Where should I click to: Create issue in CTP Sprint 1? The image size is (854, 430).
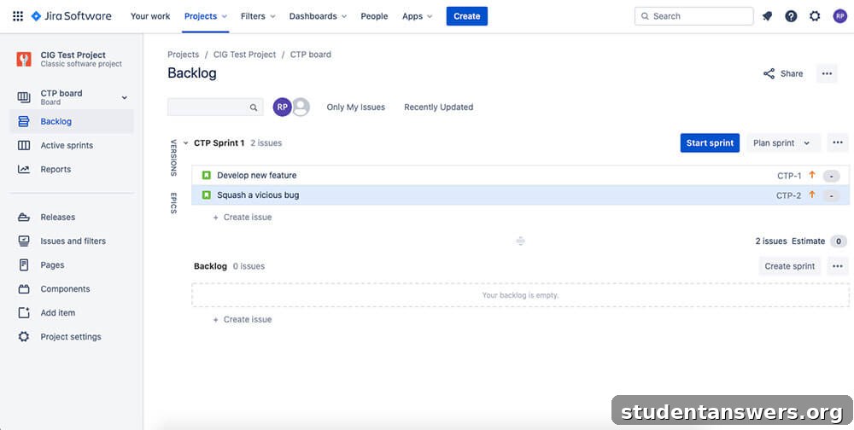243,218
